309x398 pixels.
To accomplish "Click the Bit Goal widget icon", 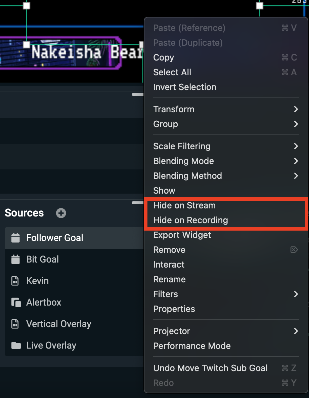I will coord(15,260).
